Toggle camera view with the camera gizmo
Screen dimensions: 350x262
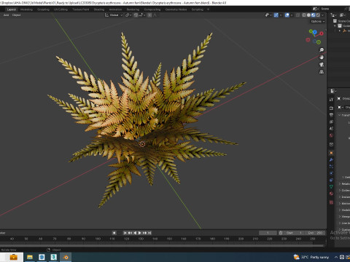click(322, 65)
